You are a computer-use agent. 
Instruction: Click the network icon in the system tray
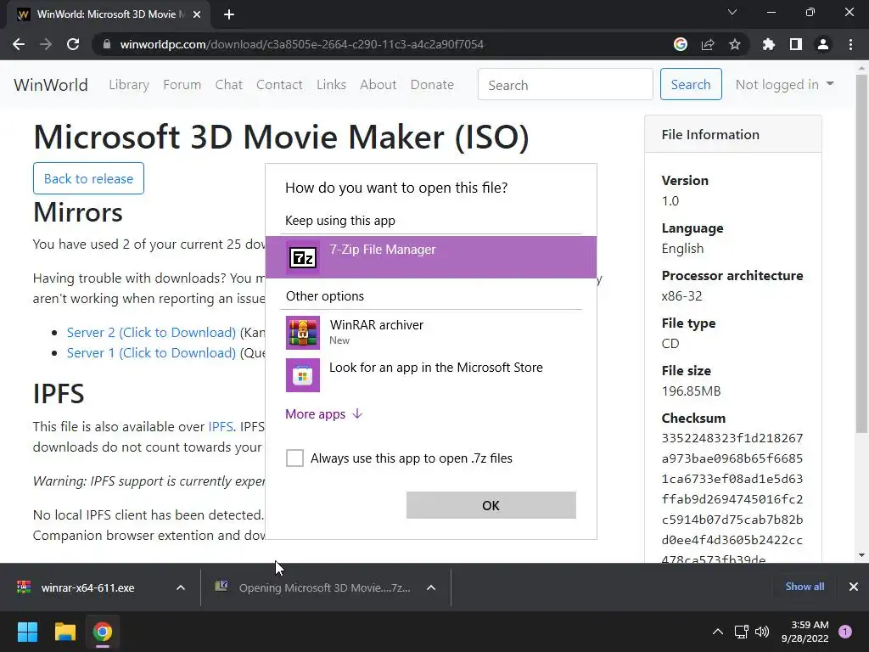tap(741, 632)
